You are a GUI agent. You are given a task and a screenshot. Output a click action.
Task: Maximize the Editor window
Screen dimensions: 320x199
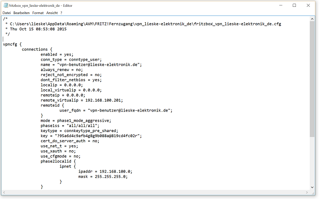tap(294, 5)
